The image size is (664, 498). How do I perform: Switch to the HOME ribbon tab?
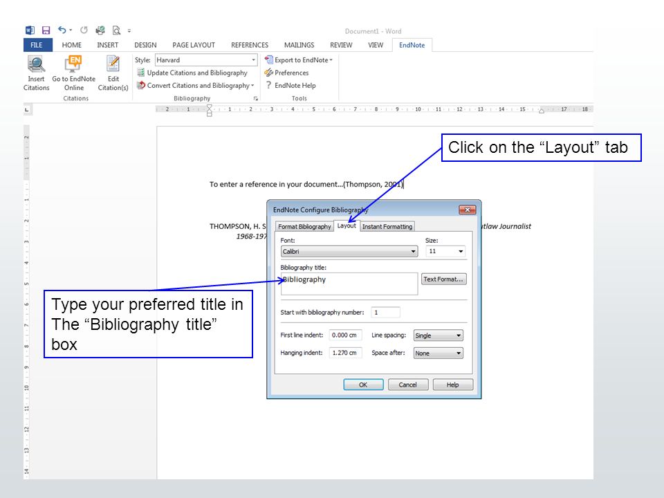(71, 45)
